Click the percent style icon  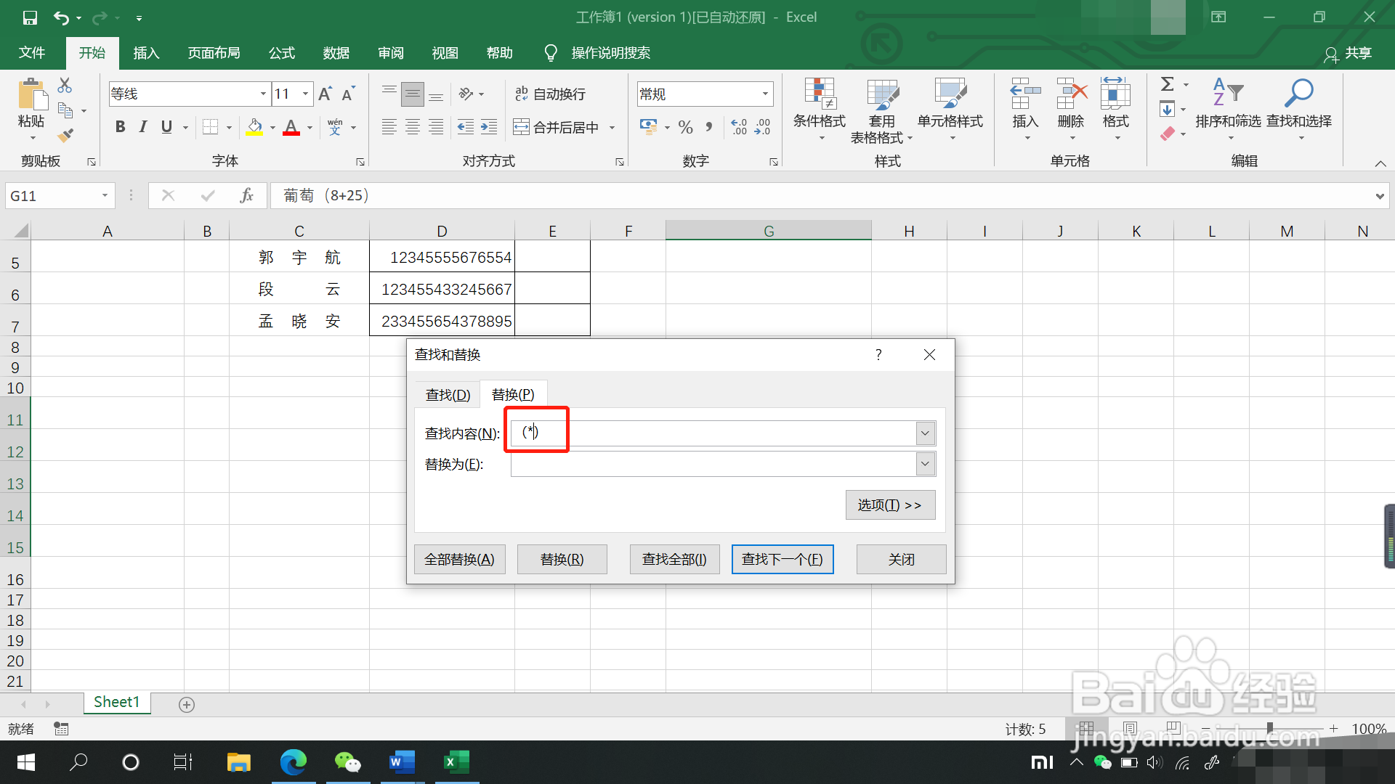coord(685,128)
